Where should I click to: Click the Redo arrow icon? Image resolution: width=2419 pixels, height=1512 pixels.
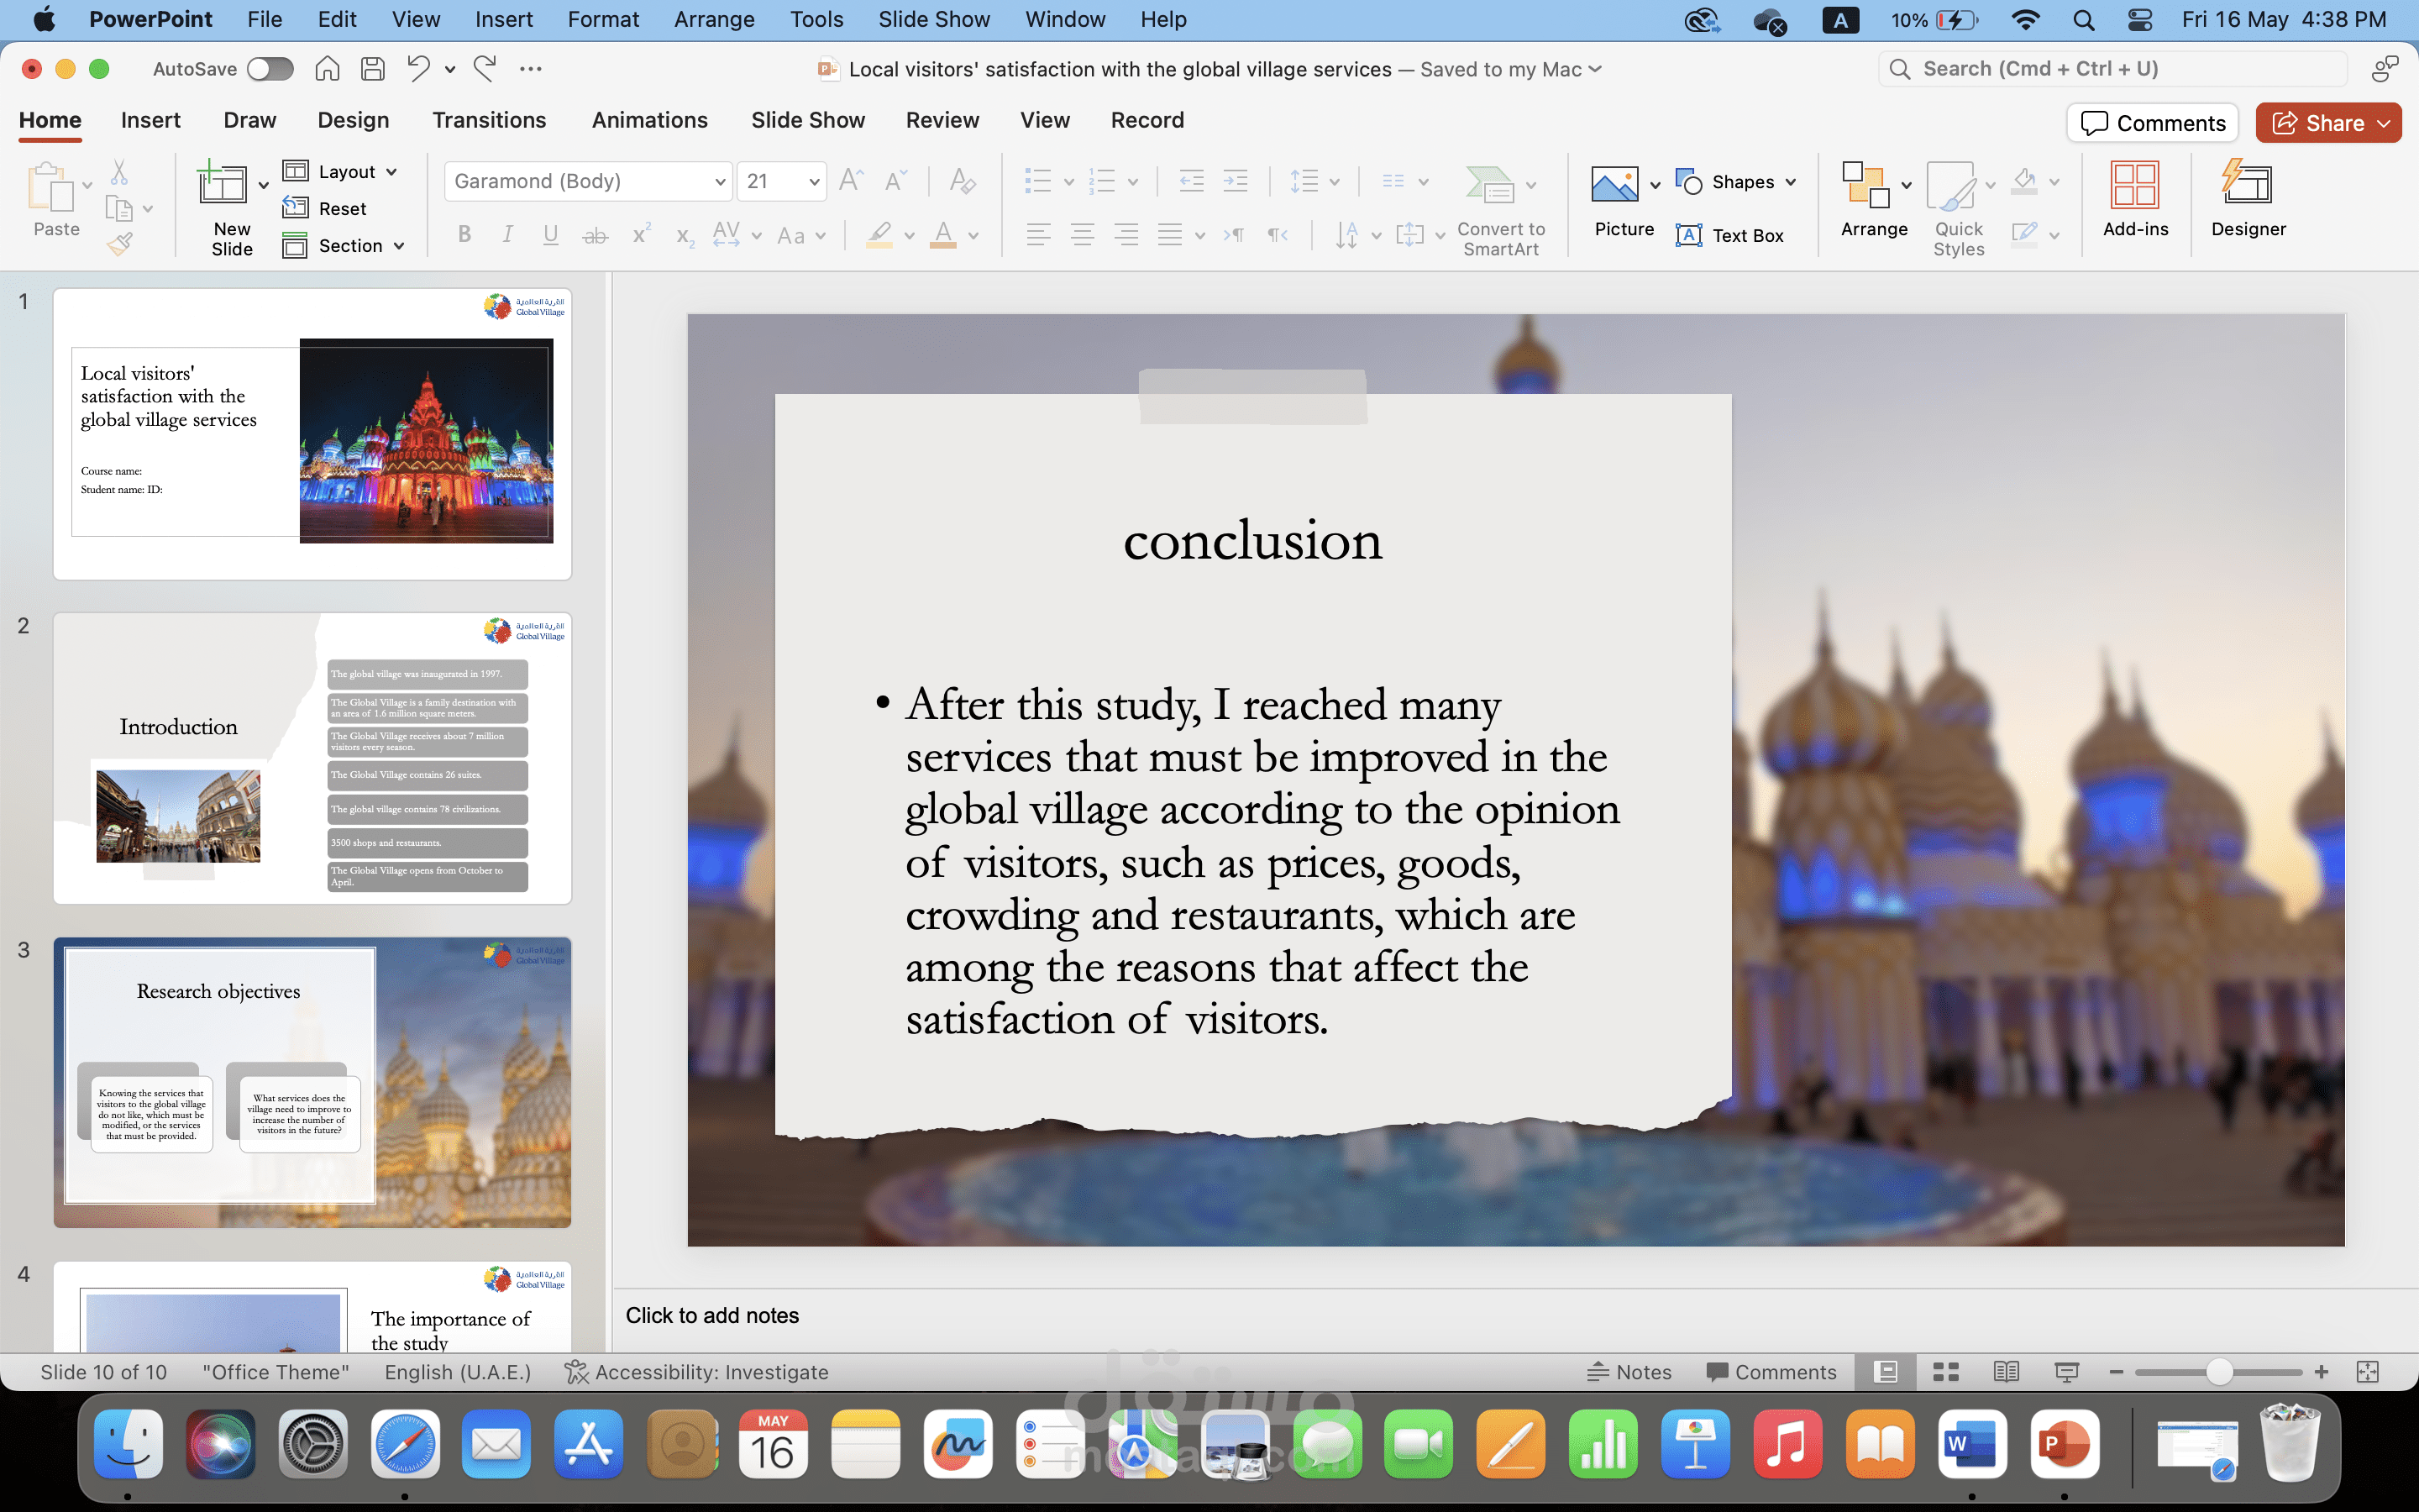pyautogui.click(x=485, y=69)
